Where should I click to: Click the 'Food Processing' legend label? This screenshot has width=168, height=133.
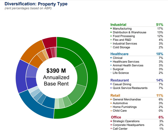(x=124, y=36)
